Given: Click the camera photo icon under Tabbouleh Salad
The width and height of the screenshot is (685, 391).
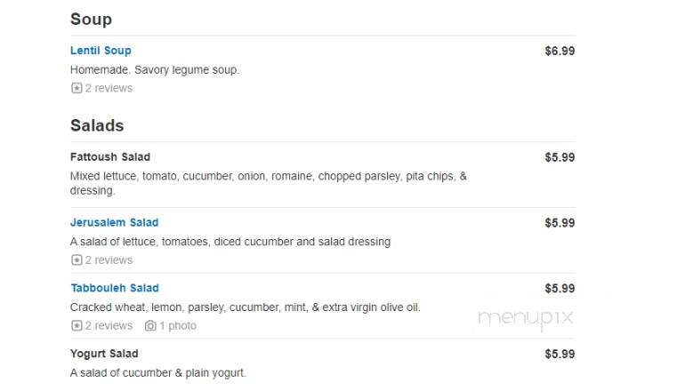Looking at the screenshot, I should (150, 325).
